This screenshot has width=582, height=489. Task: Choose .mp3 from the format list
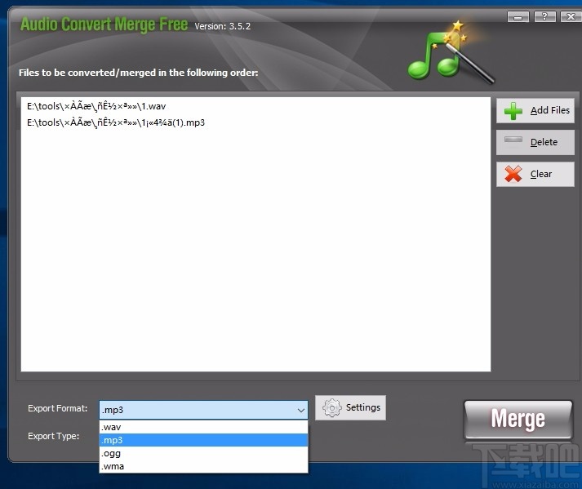203,440
